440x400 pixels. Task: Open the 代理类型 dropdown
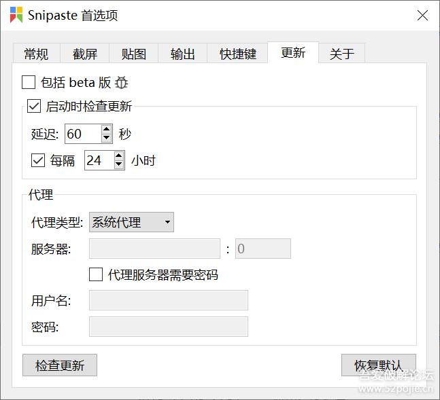[x=131, y=222]
